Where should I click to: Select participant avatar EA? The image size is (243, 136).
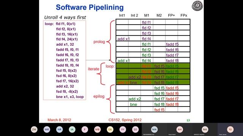(x=110, y=129)
